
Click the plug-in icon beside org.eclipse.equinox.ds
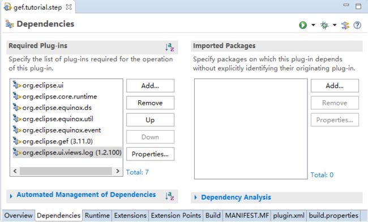click(17, 107)
